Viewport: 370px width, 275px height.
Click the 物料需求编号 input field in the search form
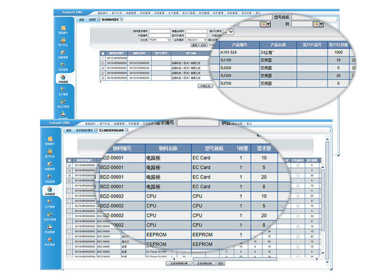[x=159, y=31]
